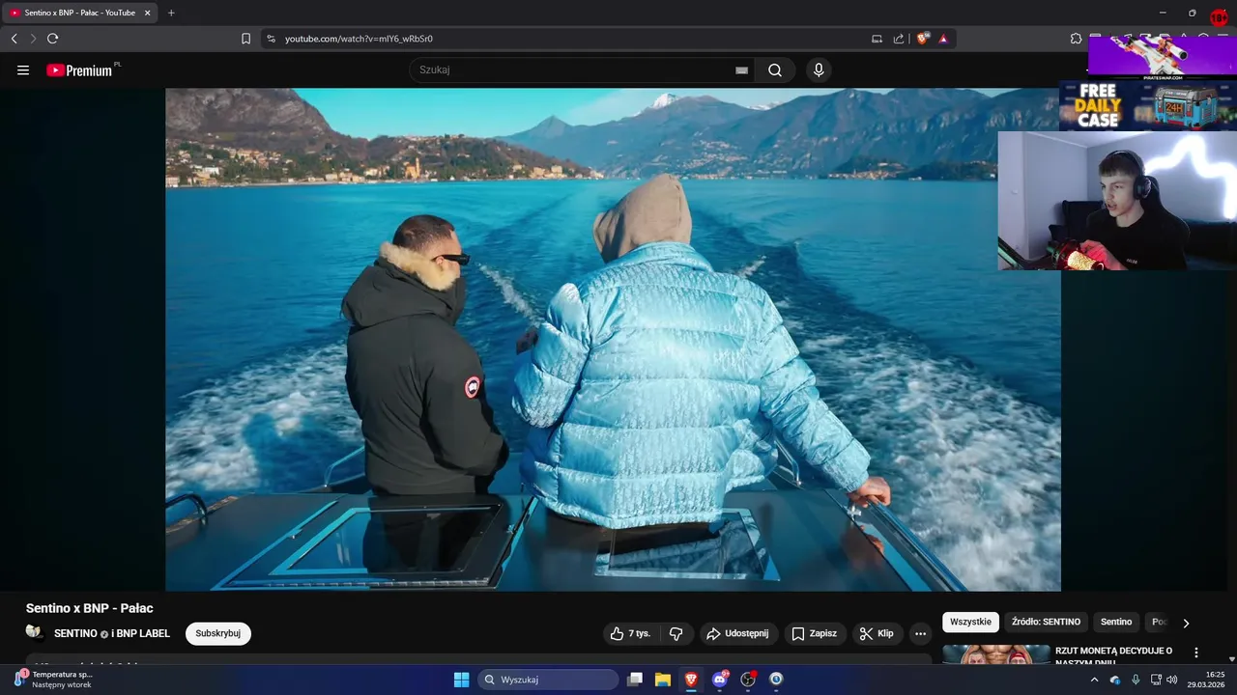Open a new browser tab with plus
Screen dimensions: 1237x695
pos(171,13)
